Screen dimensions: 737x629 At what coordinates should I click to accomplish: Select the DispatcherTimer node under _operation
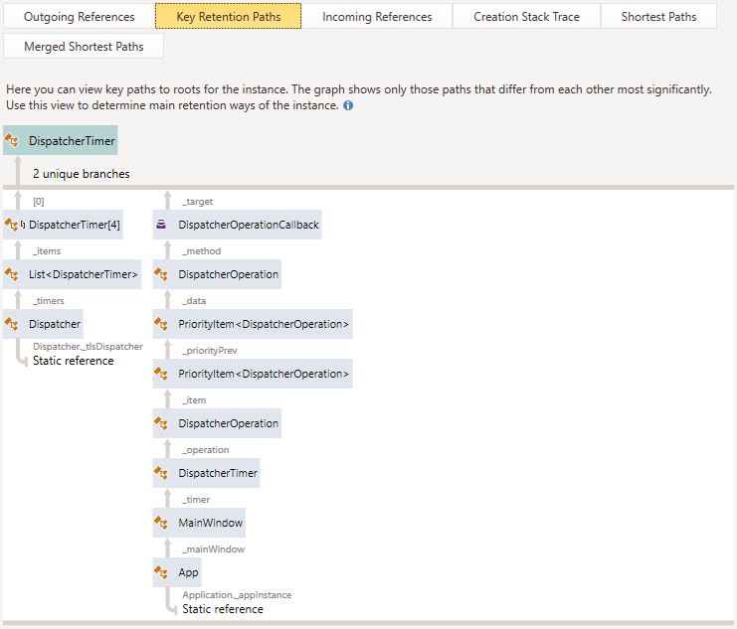pos(218,473)
